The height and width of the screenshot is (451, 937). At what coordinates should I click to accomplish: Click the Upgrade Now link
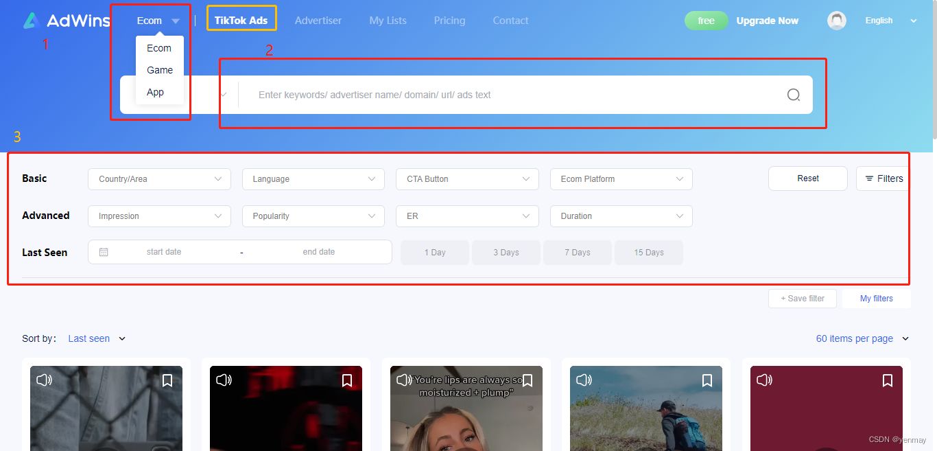(768, 21)
